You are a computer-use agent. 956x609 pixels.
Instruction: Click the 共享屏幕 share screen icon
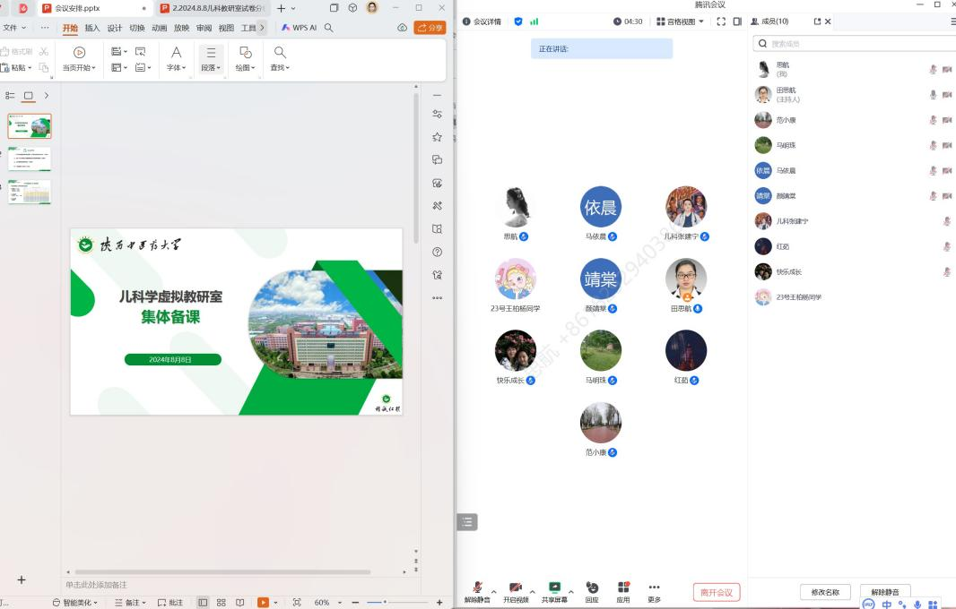554,588
